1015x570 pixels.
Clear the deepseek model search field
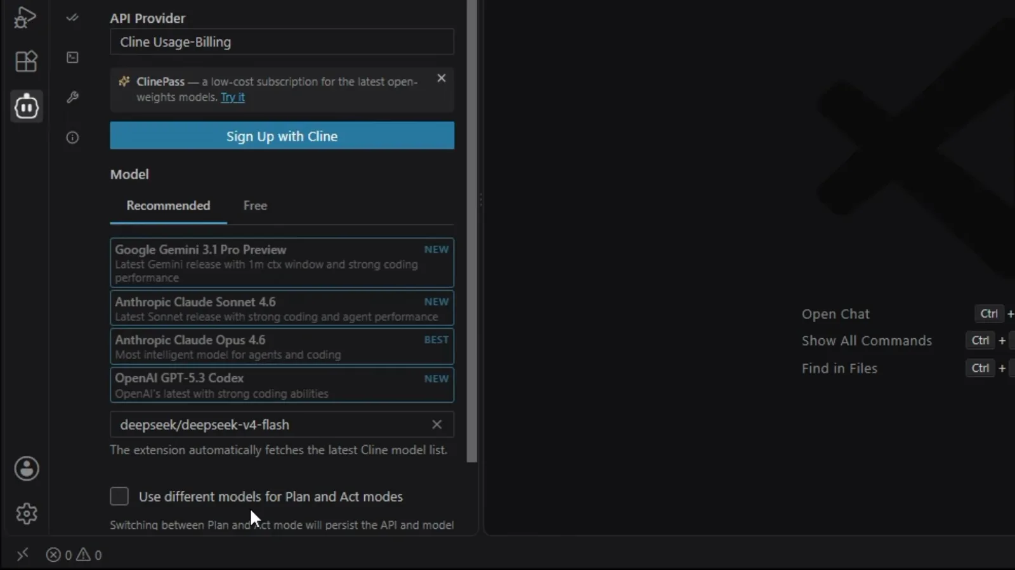click(x=437, y=424)
